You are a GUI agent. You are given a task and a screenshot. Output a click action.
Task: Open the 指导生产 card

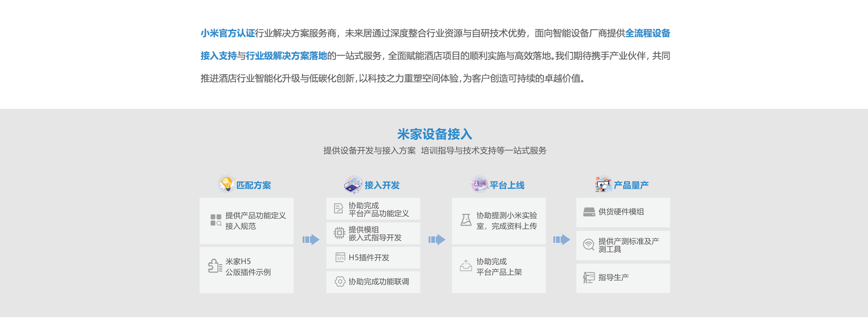pos(623,278)
